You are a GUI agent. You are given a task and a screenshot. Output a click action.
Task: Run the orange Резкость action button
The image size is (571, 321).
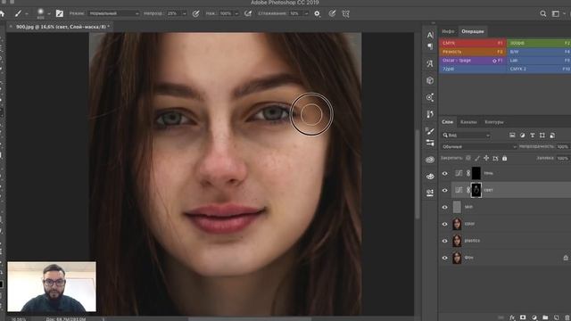click(x=472, y=52)
